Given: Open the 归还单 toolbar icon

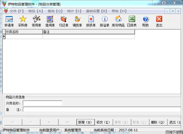Looking at the screenshot, I should pos(64,21).
